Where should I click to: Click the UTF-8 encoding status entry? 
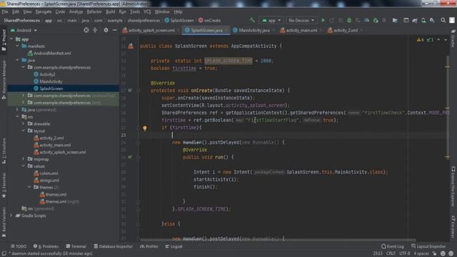tap(404, 253)
